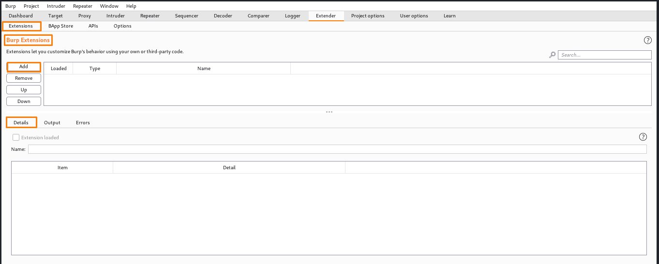Sort extensions by Type column

click(x=95, y=69)
